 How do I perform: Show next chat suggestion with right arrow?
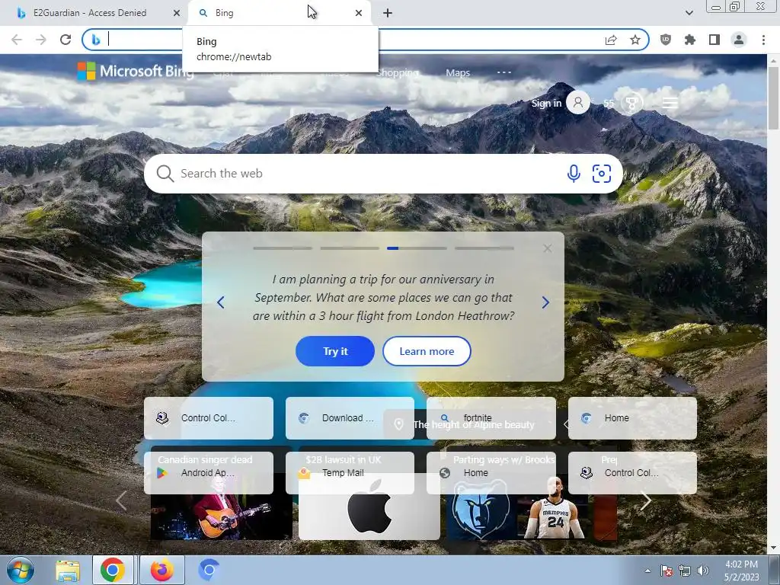point(545,302)
